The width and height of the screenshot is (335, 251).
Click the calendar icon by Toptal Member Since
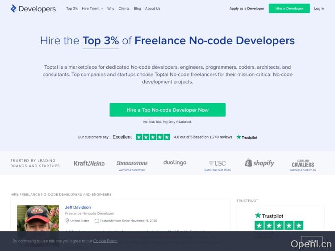click(x=97, y=221)
